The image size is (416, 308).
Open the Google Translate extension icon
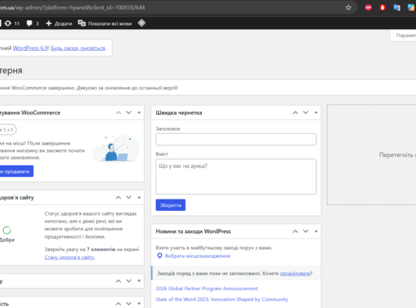[397, 8]
